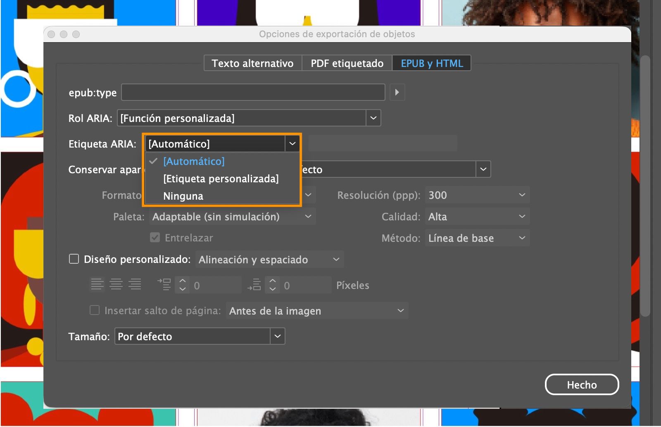Select the align left icon
This screenshot has height=427, width=661.
pos(97,284)
